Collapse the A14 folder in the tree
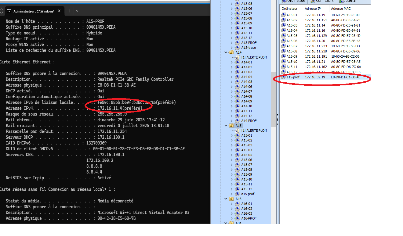The image size is (403, 236). pos(226,52)
